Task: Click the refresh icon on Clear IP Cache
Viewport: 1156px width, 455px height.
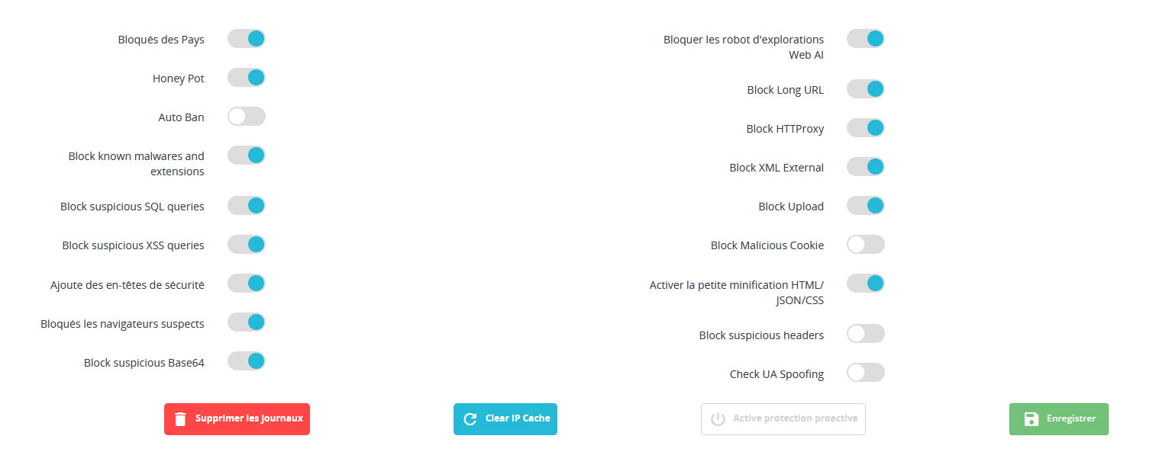Action: 470,419
